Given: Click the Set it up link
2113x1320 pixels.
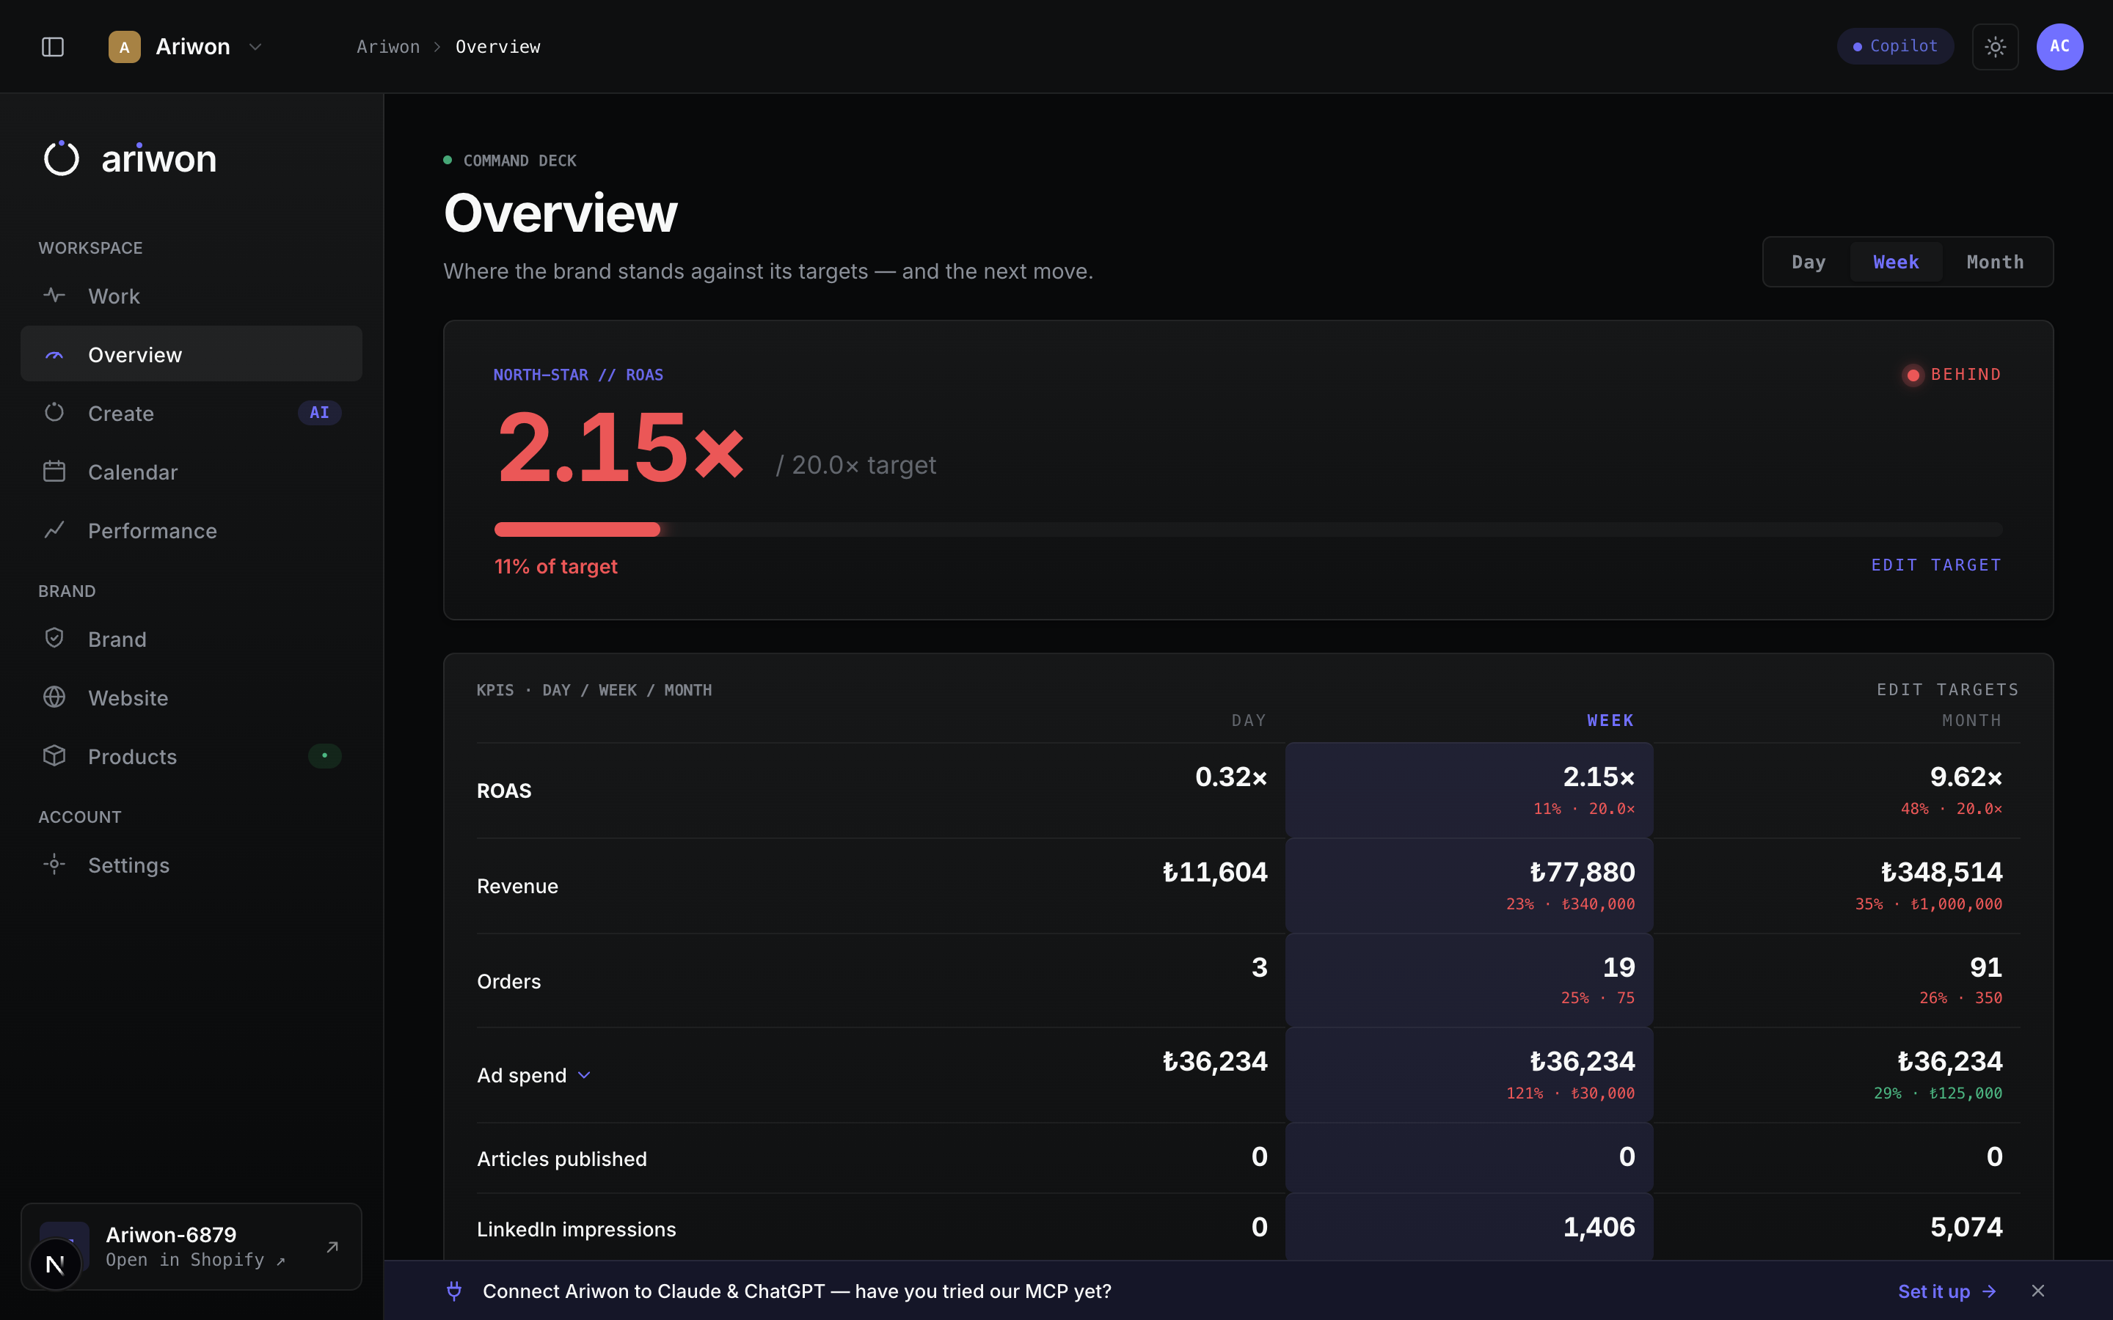Looking at the screenshot, I should tap(1947, 1291).
